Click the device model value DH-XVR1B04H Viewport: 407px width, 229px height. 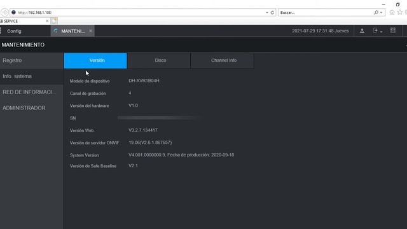[144, 81]
